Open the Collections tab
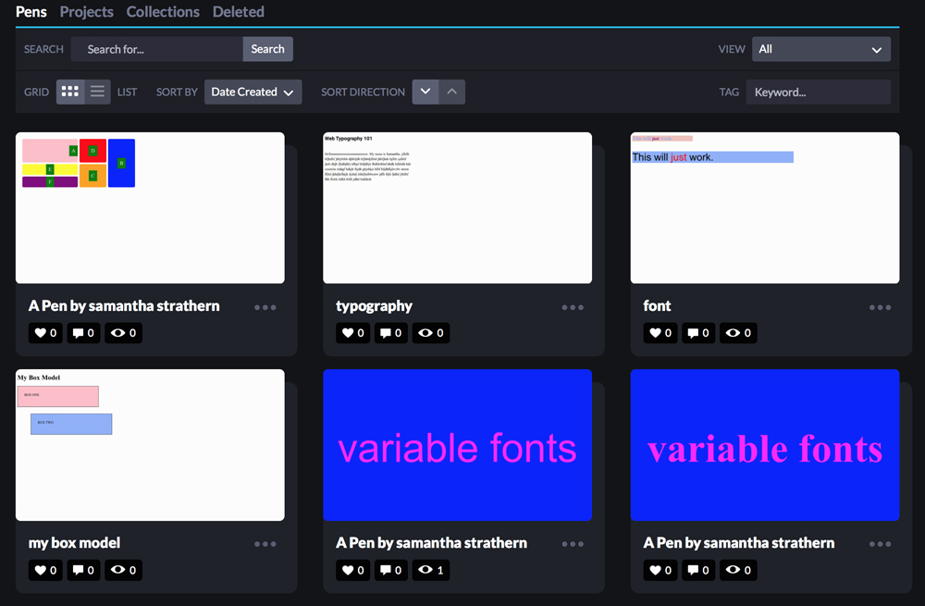This screenshot has width=925, height=606. pyautogui.click(x=163, y=12)
